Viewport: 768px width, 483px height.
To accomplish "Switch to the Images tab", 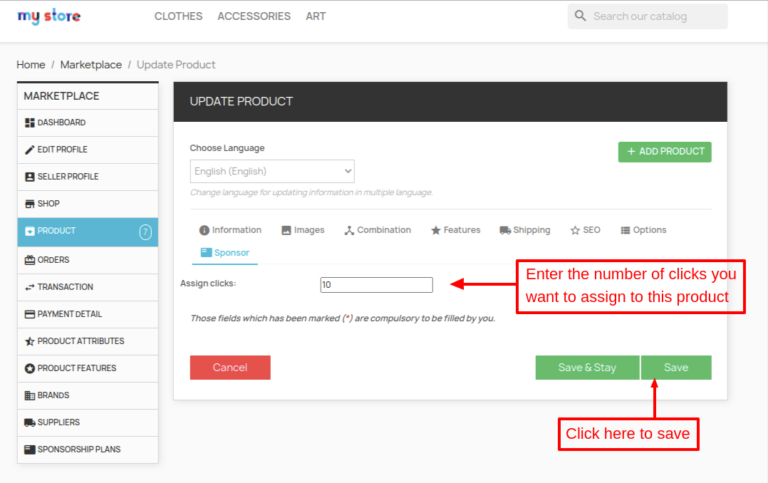I will 303,230.
